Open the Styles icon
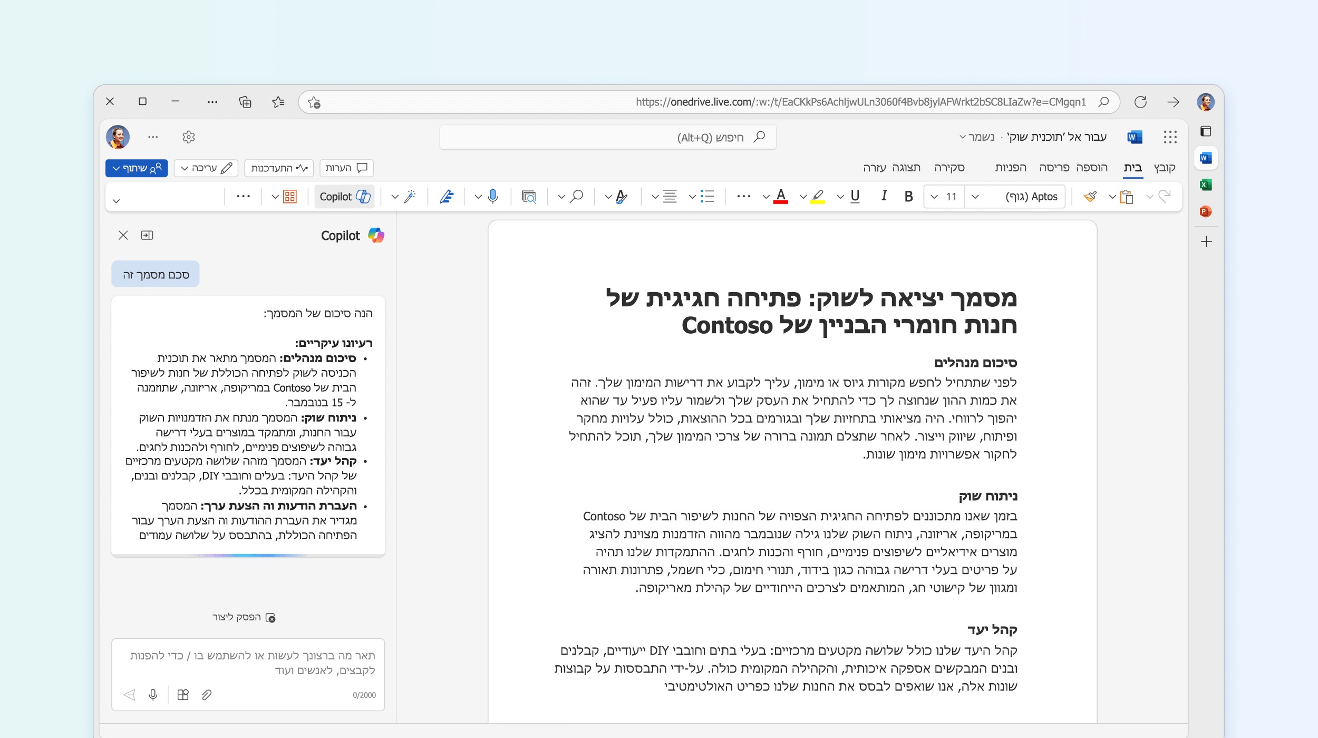Image resolution: width=1318 pixels, height=738 pixels. (622, 197)
